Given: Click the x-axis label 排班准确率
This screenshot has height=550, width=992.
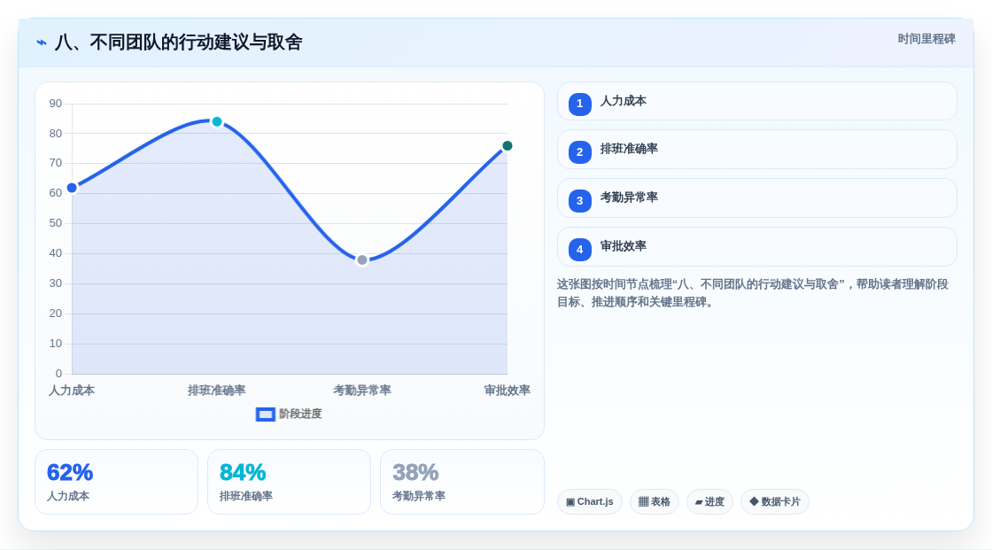Looking at the screenshot, I should pos(216,391).
